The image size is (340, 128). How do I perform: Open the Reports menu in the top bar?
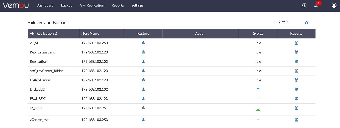118,5
